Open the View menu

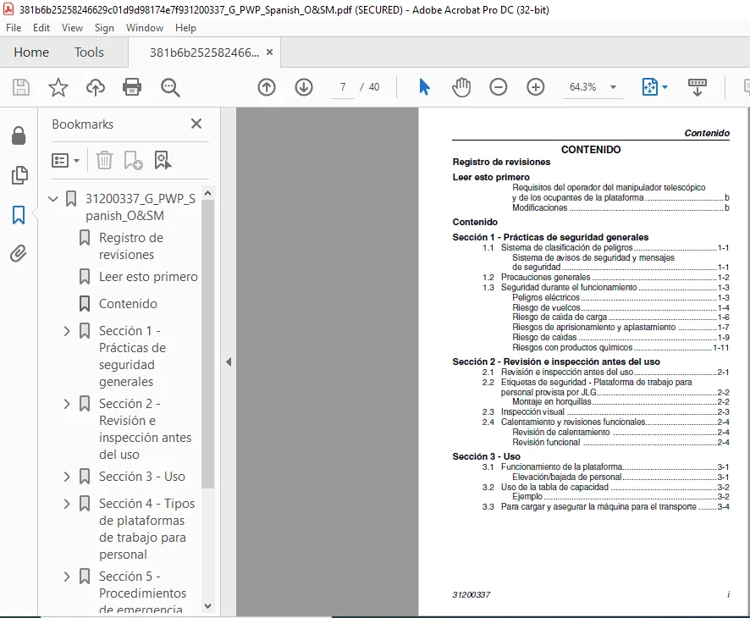click(72, 28)
